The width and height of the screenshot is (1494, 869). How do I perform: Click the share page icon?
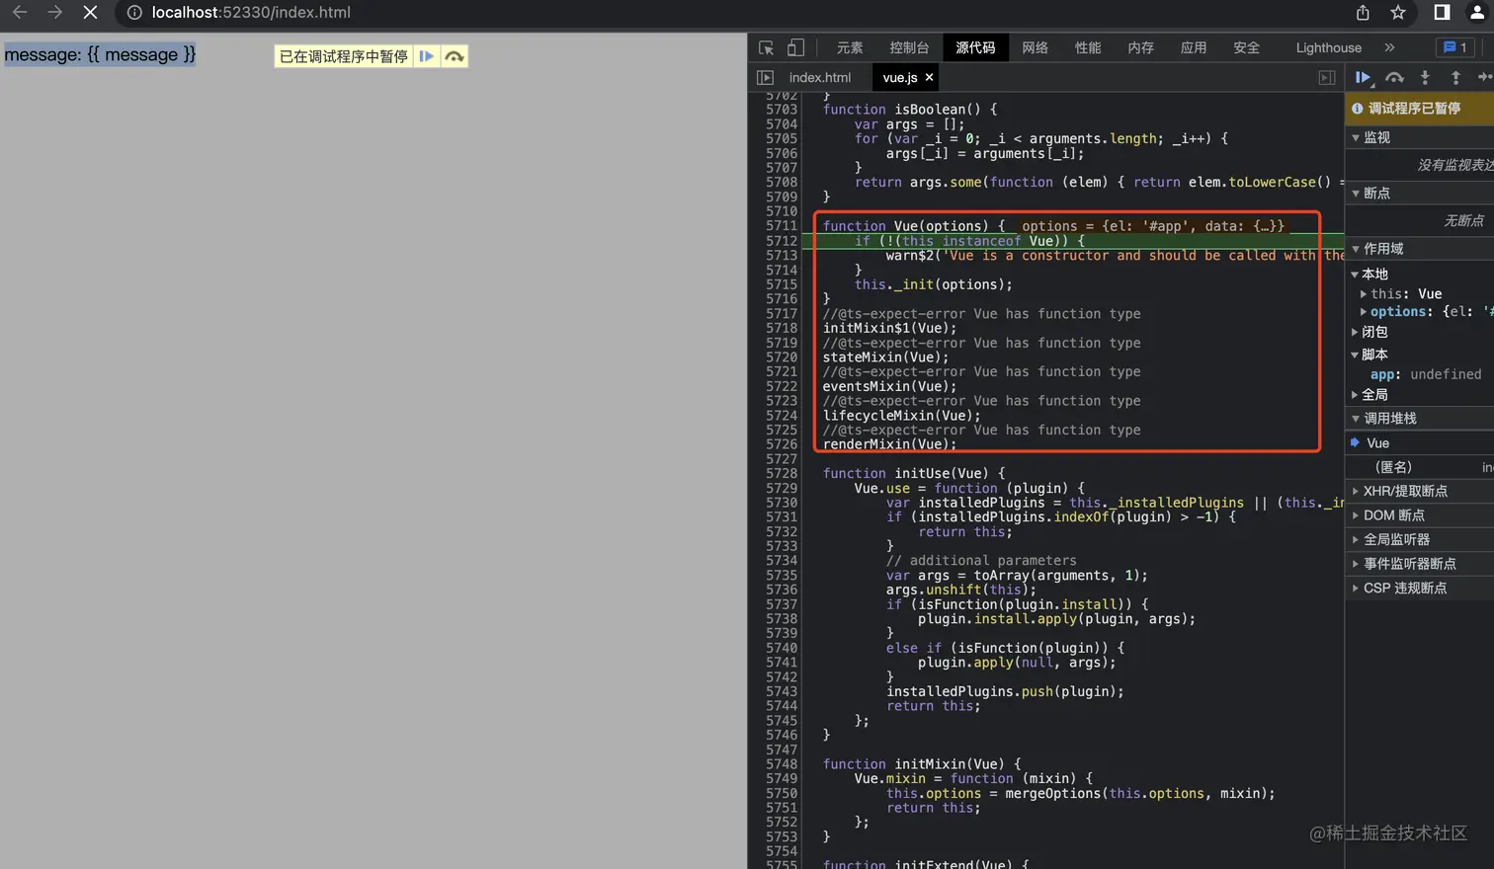(1363, 12)
